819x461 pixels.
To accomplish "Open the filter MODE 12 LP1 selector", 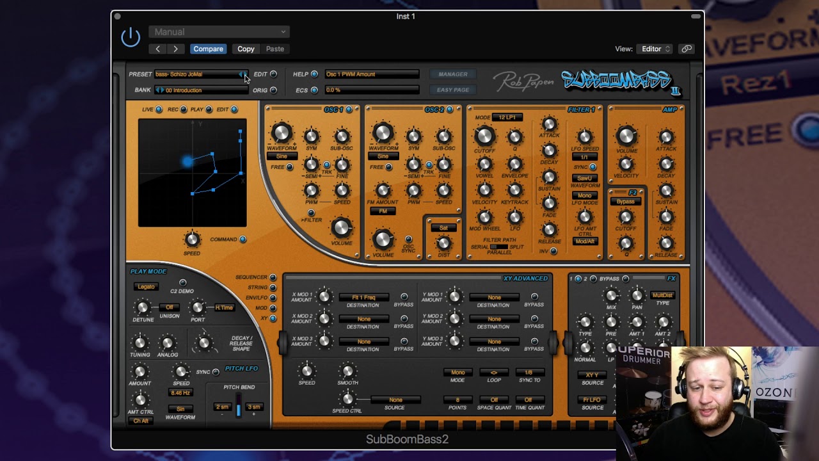I will 507,117.
